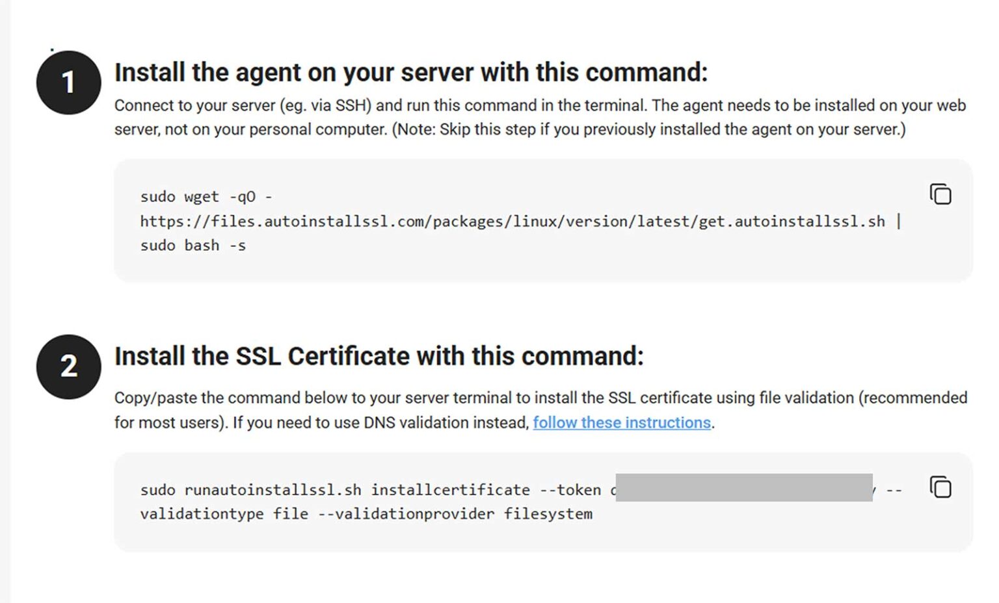The width and height of the screenshot is (999, 603).
Task: Click the DNS validation instructions hyperlink
Action: (621, 422)
